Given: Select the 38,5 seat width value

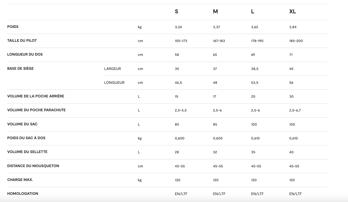Looking at the screenshot, I should coord(255,69).
